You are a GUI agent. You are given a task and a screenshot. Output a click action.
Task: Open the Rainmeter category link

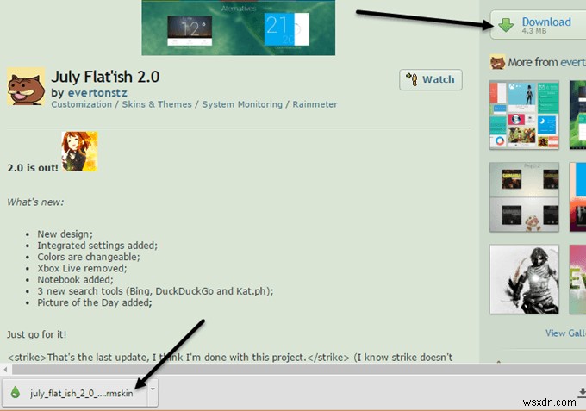[x=315, y=104]
